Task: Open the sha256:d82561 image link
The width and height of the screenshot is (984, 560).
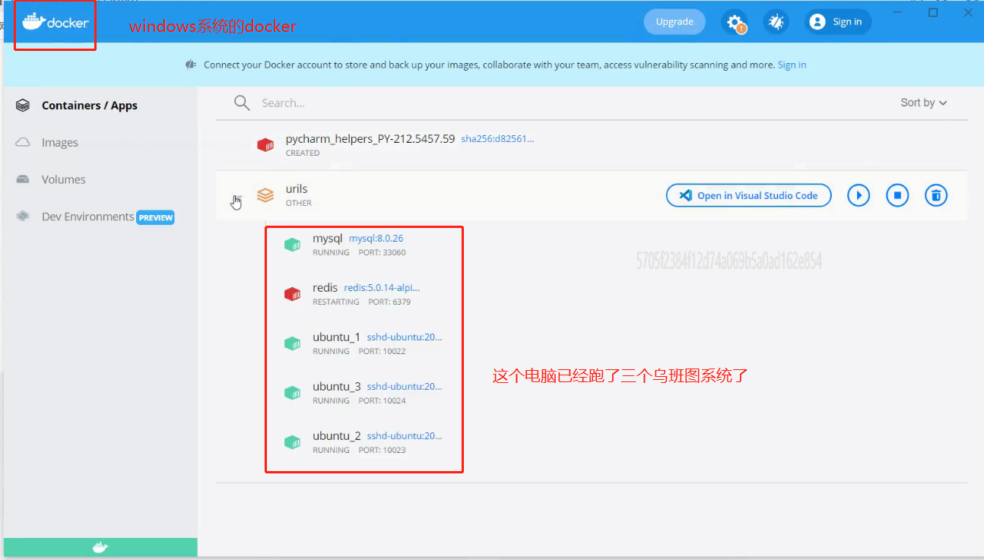Action: 497,139
